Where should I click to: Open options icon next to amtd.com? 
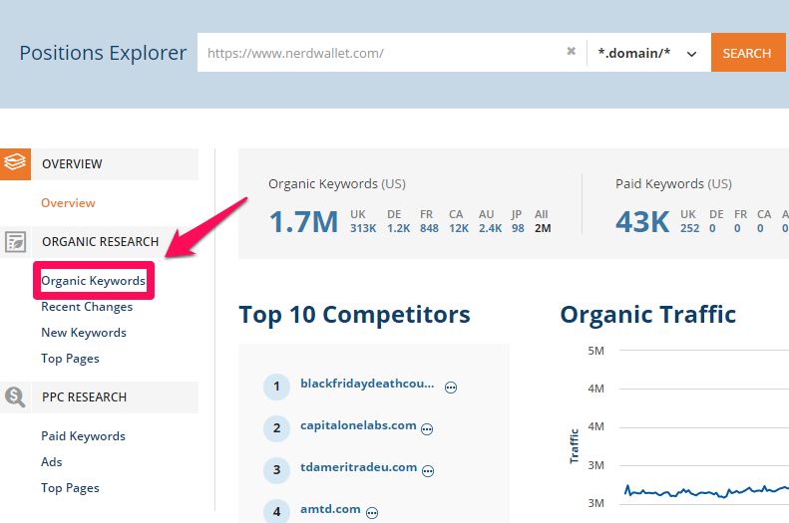[x=372, y=512]
